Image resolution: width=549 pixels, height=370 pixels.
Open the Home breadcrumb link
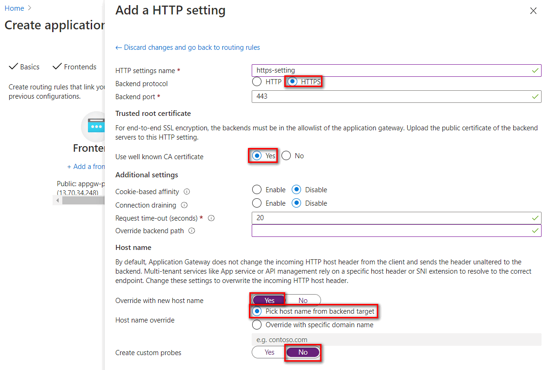click(14, 8)
